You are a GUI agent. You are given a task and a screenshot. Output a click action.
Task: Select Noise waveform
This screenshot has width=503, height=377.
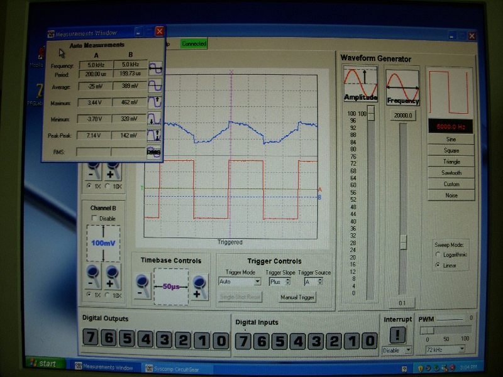point(451,195)
